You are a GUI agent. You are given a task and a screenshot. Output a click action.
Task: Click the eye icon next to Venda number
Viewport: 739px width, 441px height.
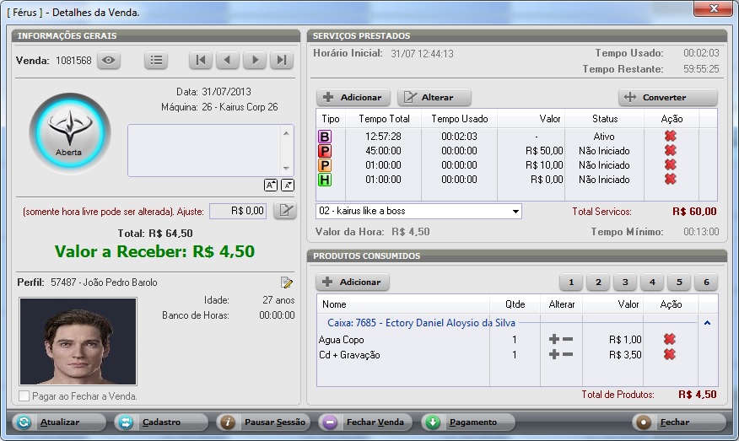109,61
